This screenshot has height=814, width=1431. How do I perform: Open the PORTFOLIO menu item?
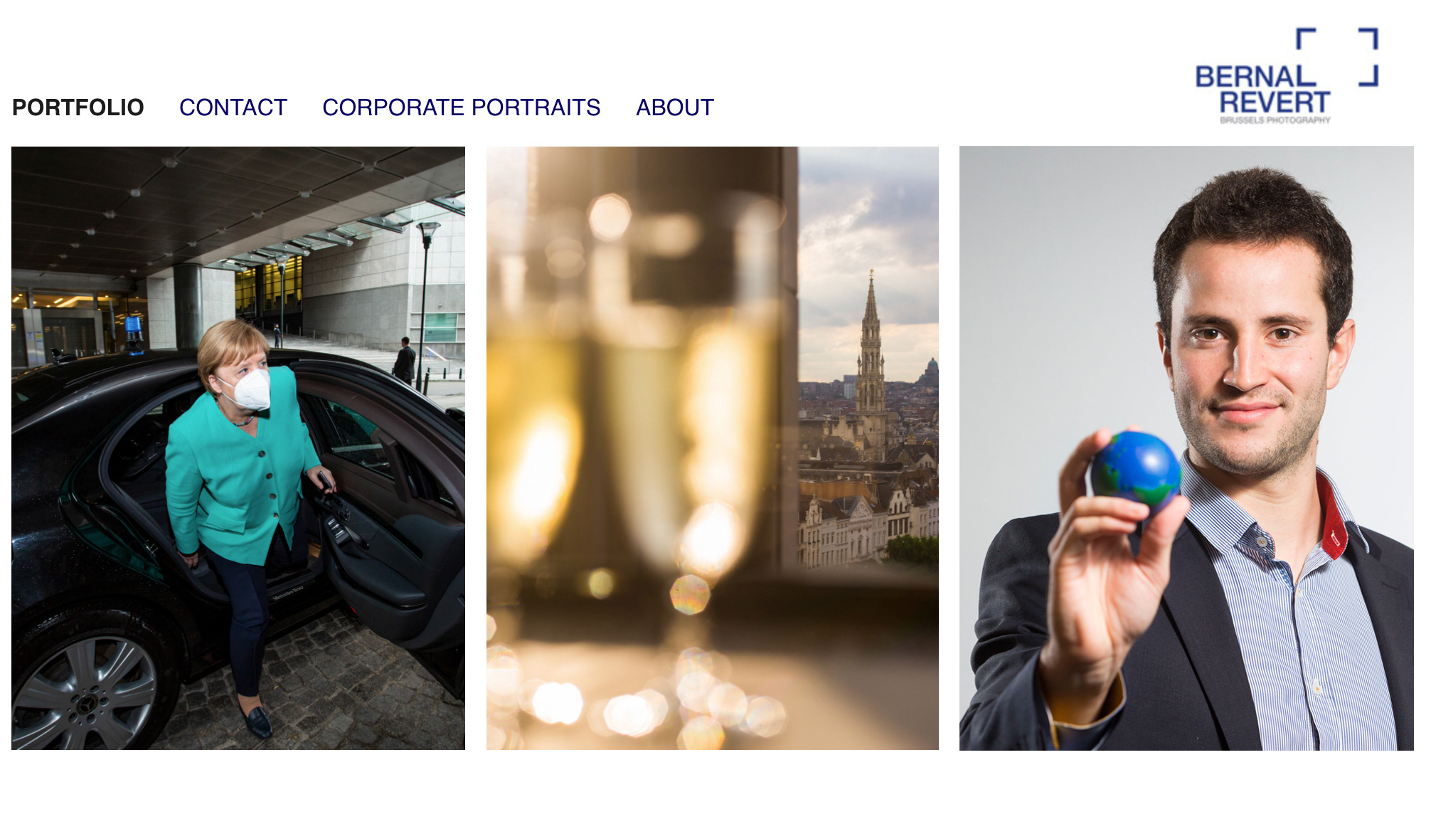[x=78, y=107]
